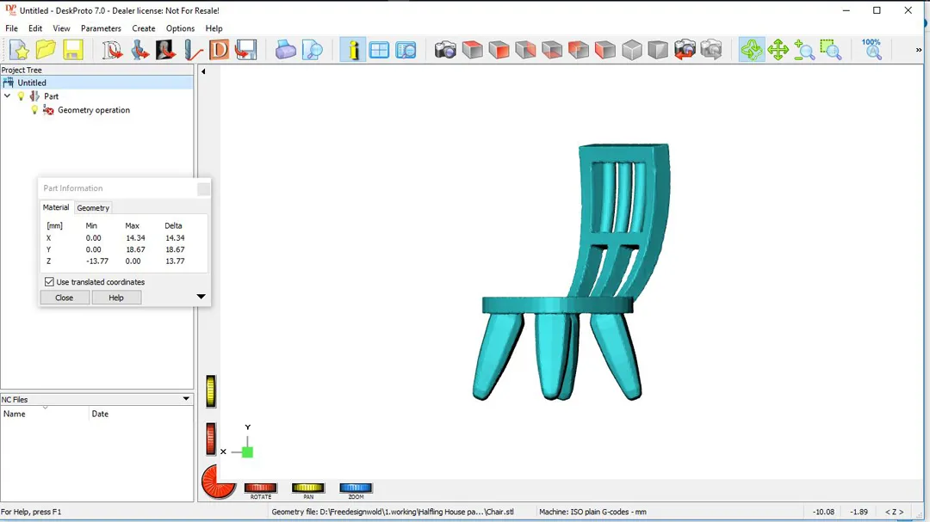Click the black photo with red arrow icon
This screenshot has width=930, height=522.
[x=165, y=50]
